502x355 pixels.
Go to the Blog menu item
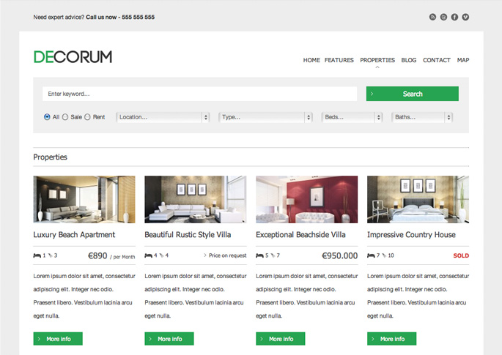[x=409, y=60]
